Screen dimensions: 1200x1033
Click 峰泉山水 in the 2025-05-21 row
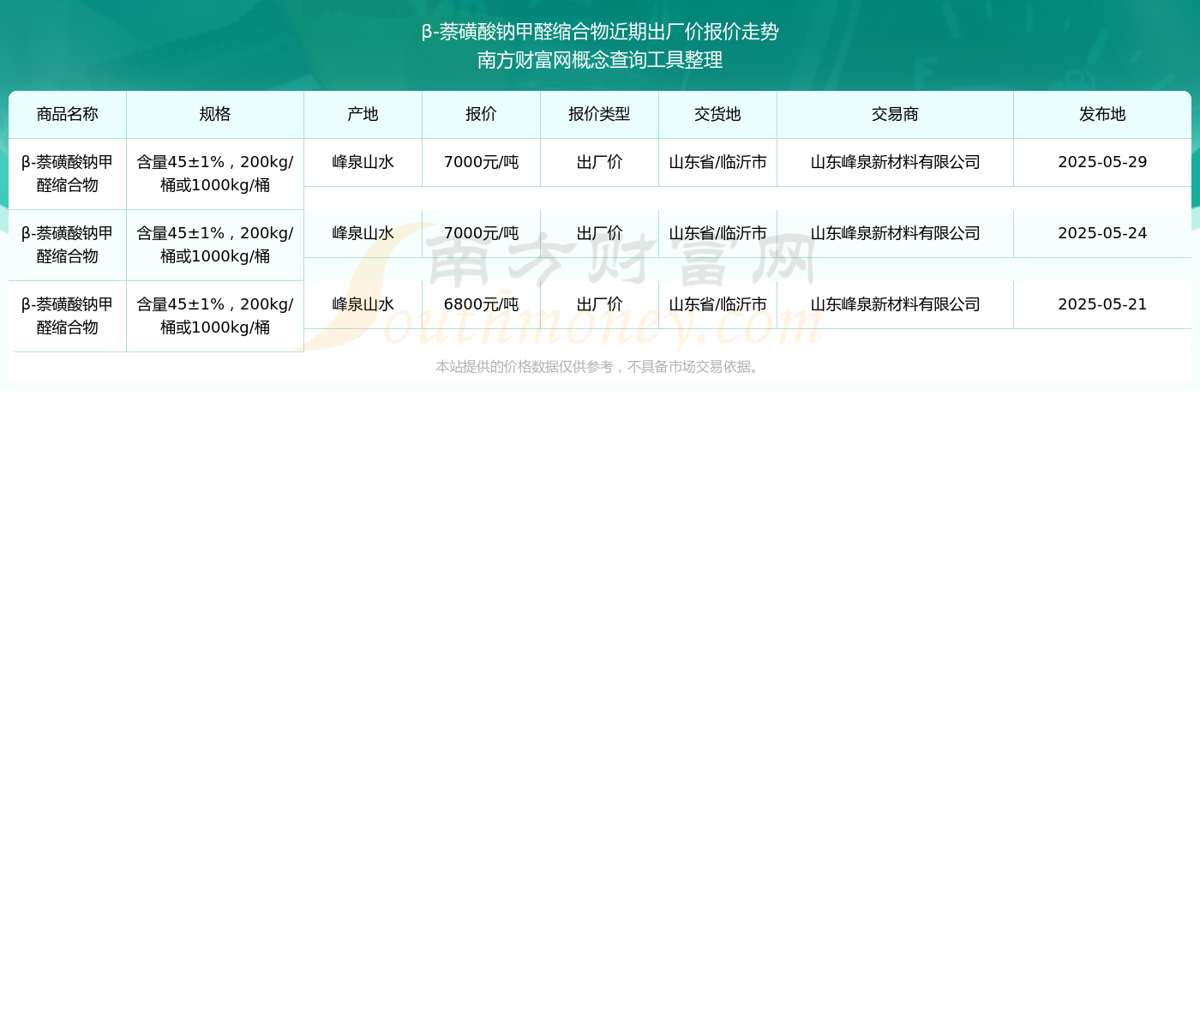pyautogui.click(x=363, y=304)
